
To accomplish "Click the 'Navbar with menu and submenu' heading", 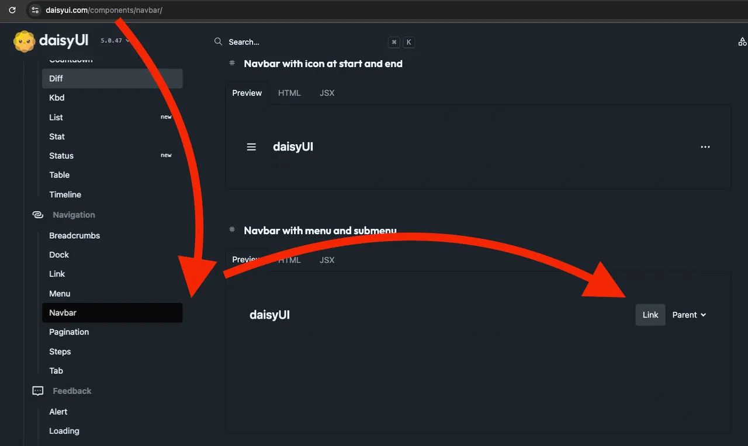I will pyautogui.click(x=320, y=231).
